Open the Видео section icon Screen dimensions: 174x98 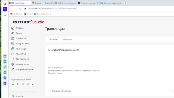click(13, 33)
